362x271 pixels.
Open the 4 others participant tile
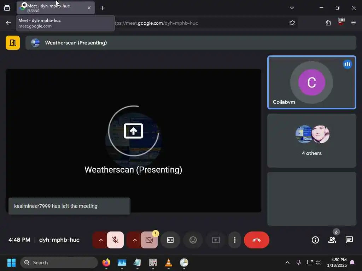(312, 140)
